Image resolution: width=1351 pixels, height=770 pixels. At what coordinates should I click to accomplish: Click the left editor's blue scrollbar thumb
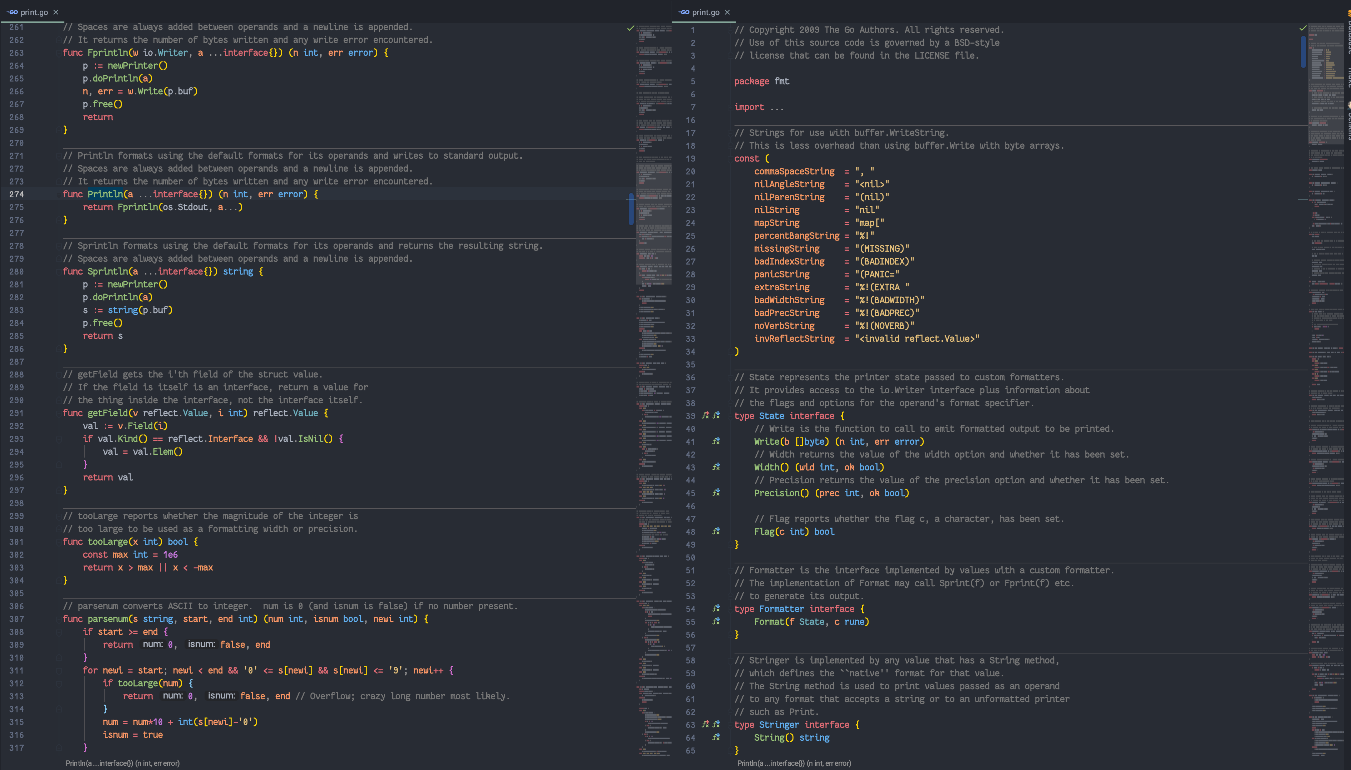click(x=631, y=209)
